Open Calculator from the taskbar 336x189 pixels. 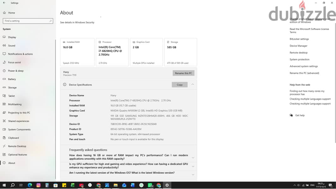point(47,185)
